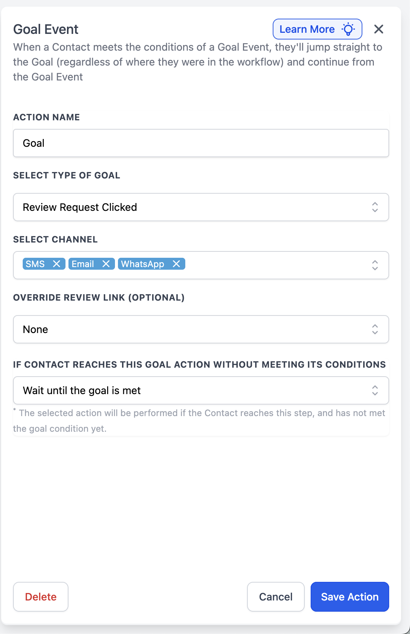The height and width of the screenshot is (634, 410).
Task: Remove the WhatsApp channel tag
Action: pos(176,264)
